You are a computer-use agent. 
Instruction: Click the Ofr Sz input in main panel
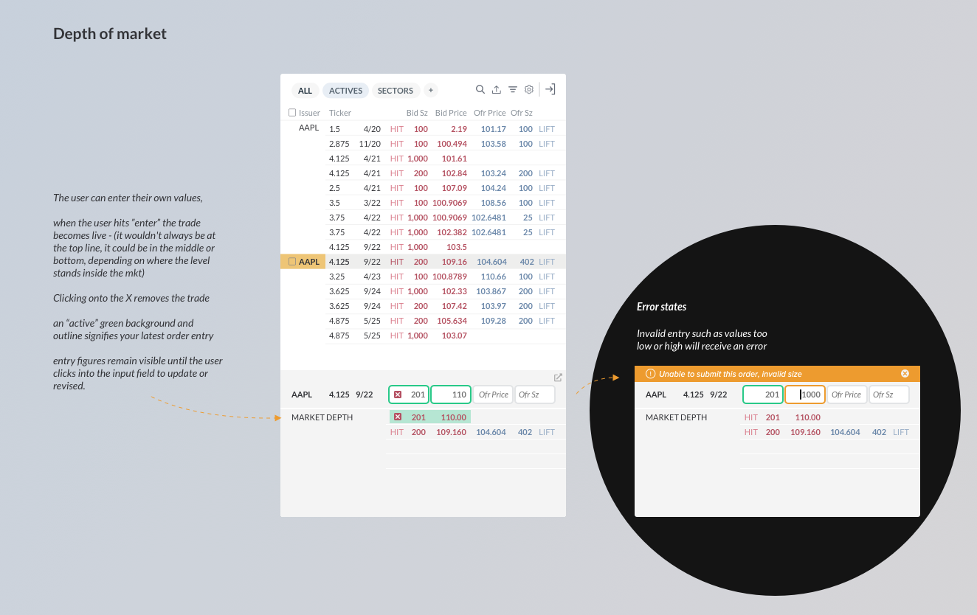pyautogui.click(x=535, y=395)
